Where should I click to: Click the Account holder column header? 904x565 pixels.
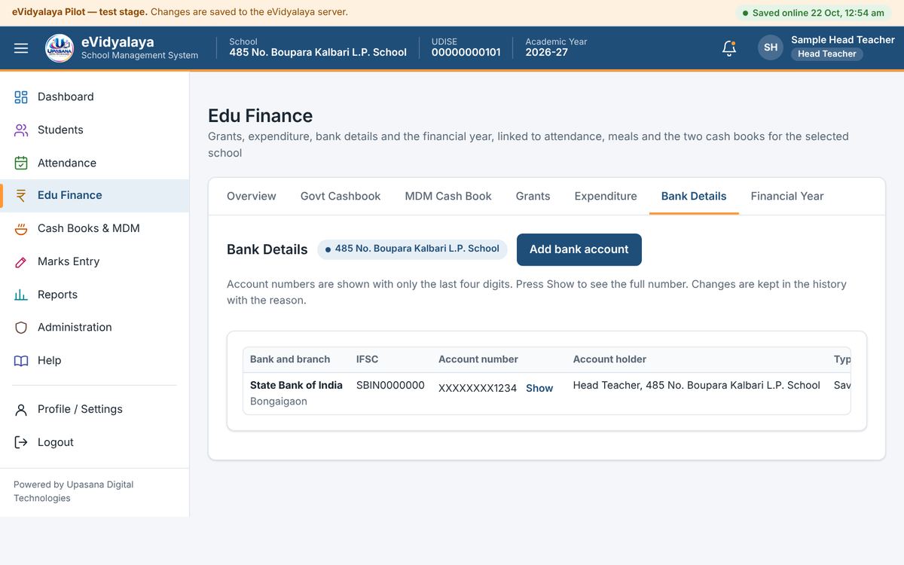pos(609,359)
